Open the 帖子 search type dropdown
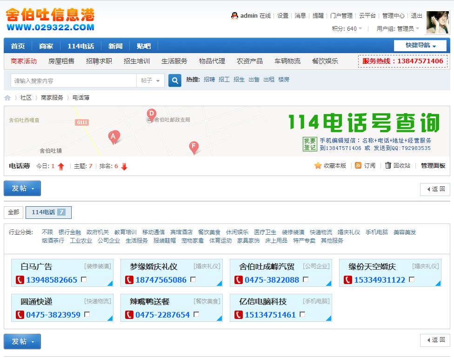454x359 pixels. tap(150, 81)
